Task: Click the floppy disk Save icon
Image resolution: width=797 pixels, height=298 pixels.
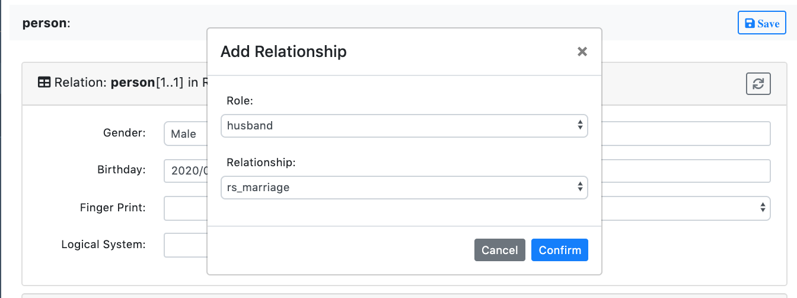Action: [750, 24]
